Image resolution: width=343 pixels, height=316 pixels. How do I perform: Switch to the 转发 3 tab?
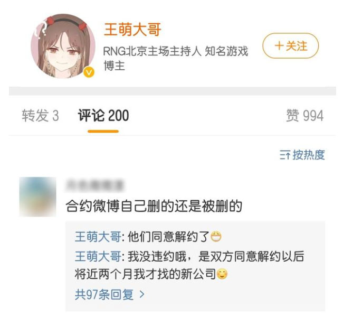pyautogui.click(x=40, y=116)
